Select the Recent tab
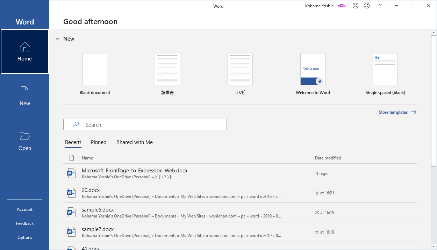The height and width of the screenshot is (250, 437). click(73, 142)
